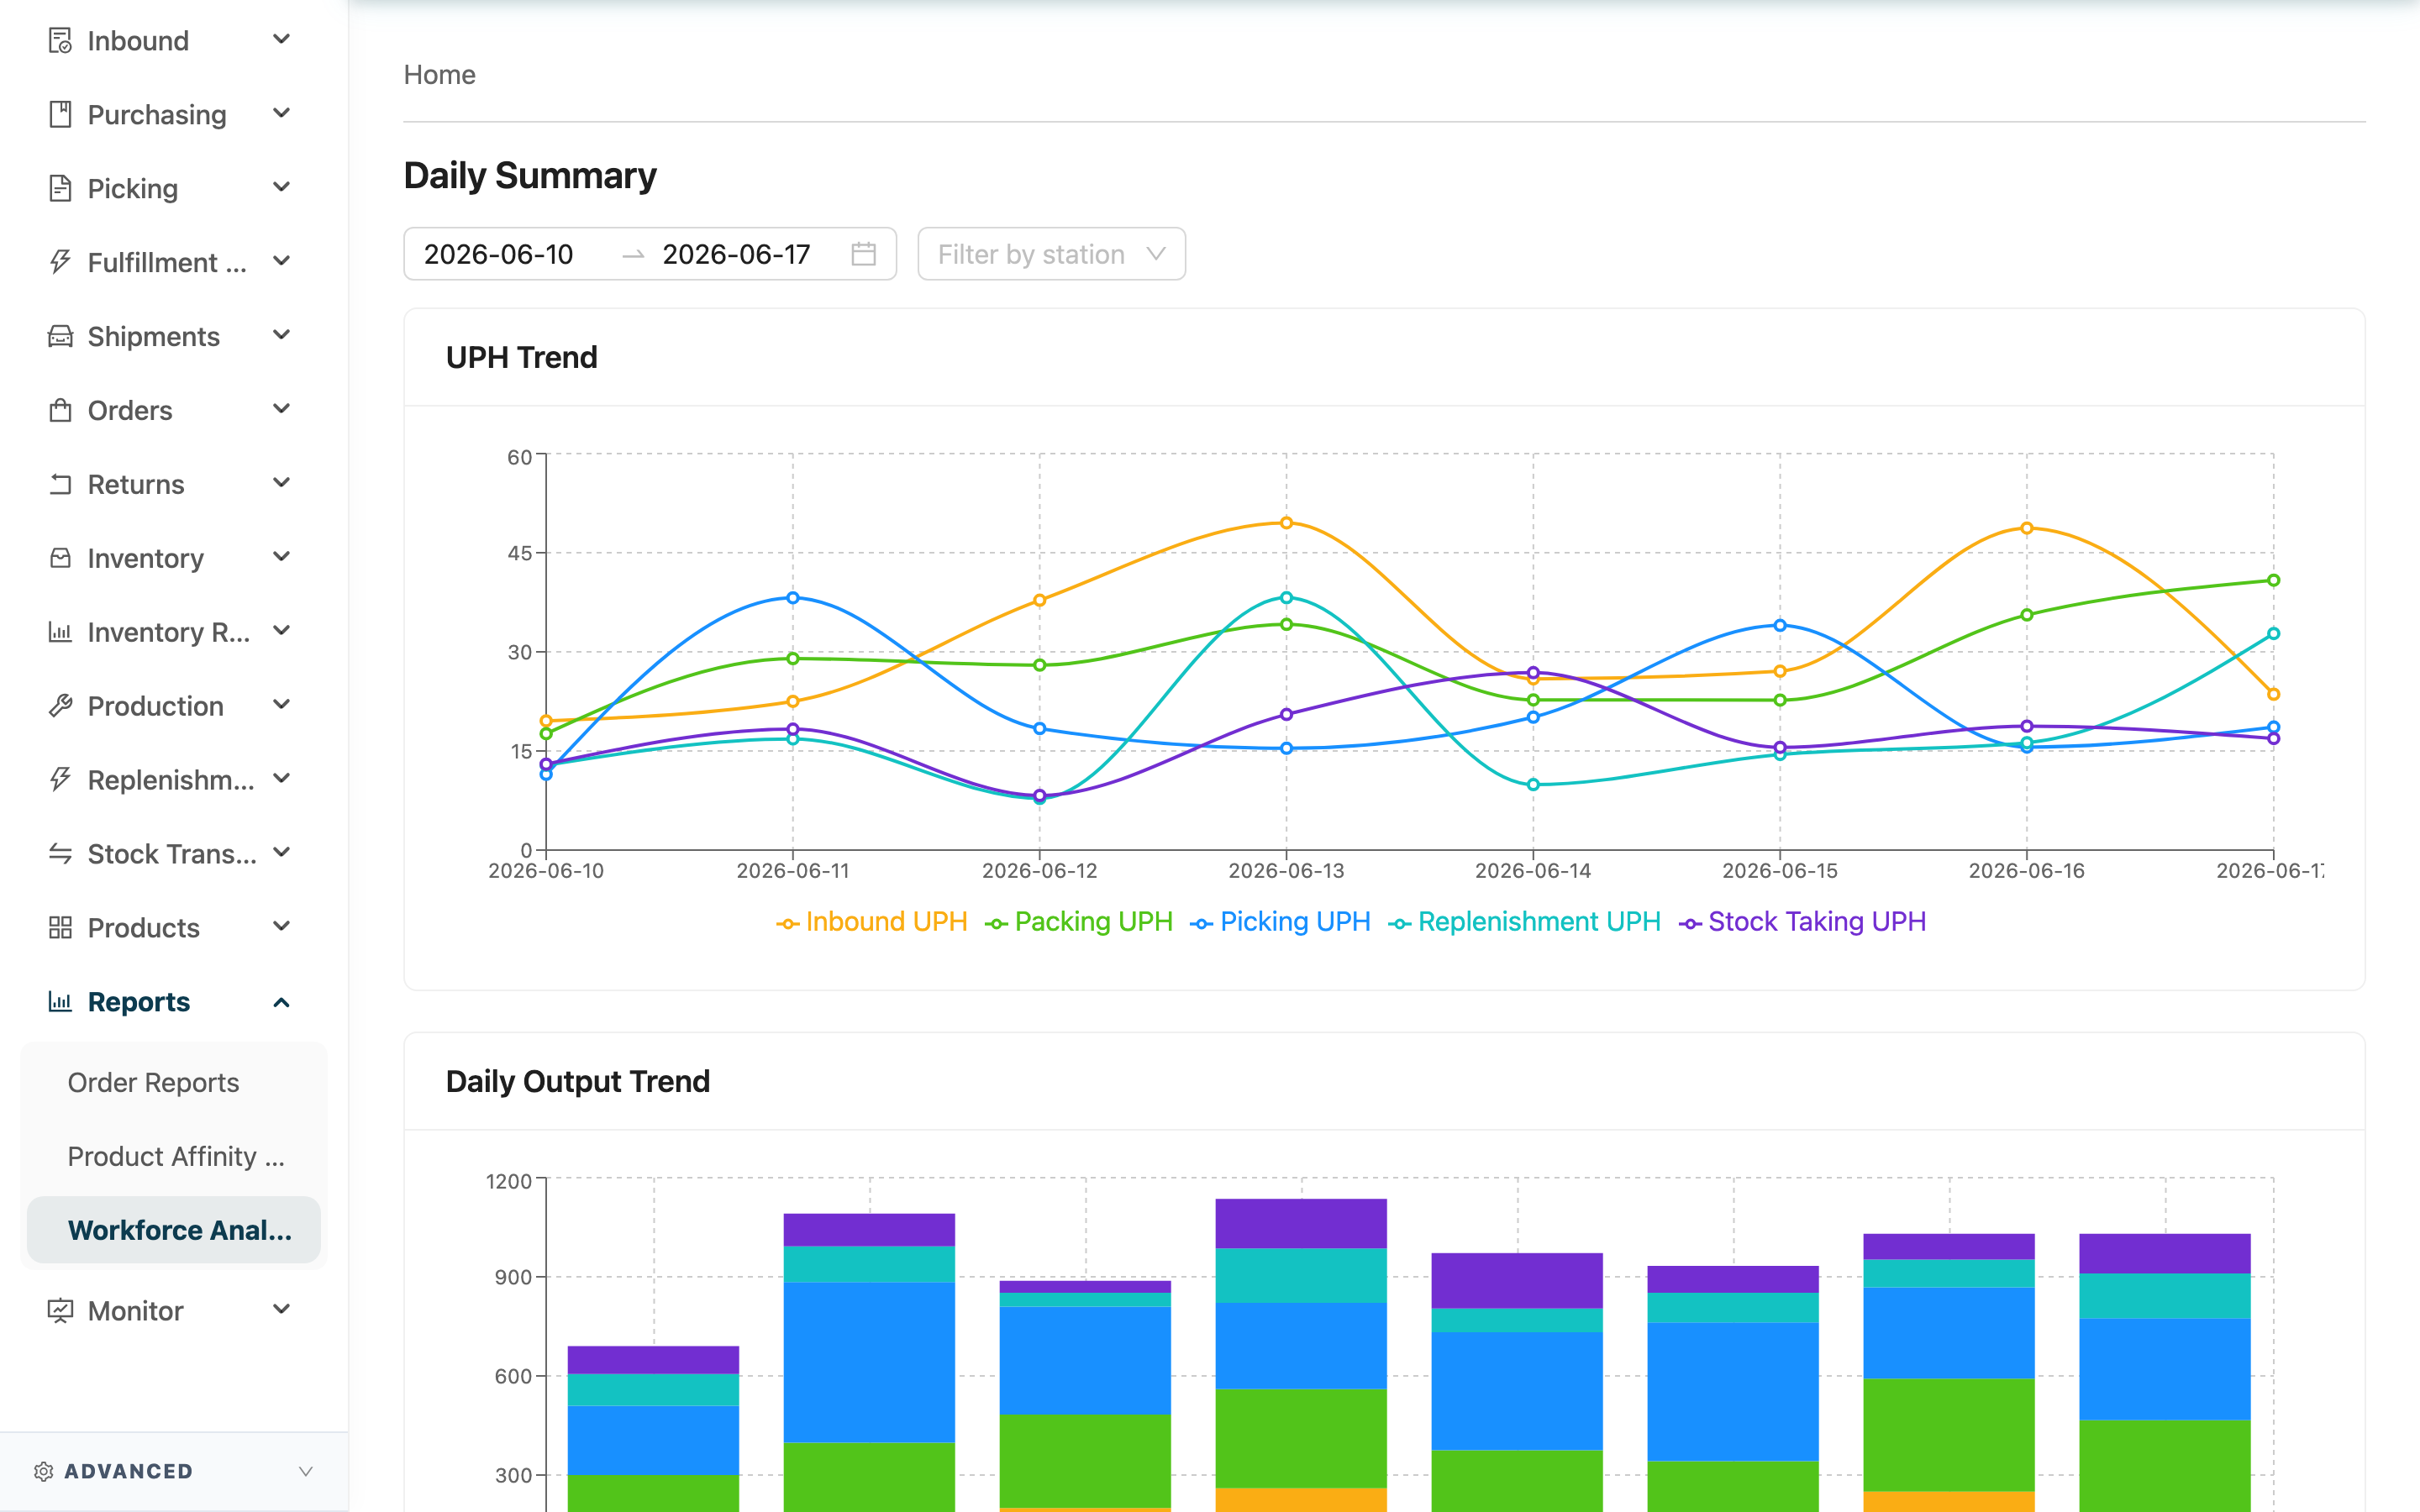Image resolution: width=2420 pixels, height=1512 pixels.
Task: Click the Reports bar chart icon
Action: (60, 1003)
